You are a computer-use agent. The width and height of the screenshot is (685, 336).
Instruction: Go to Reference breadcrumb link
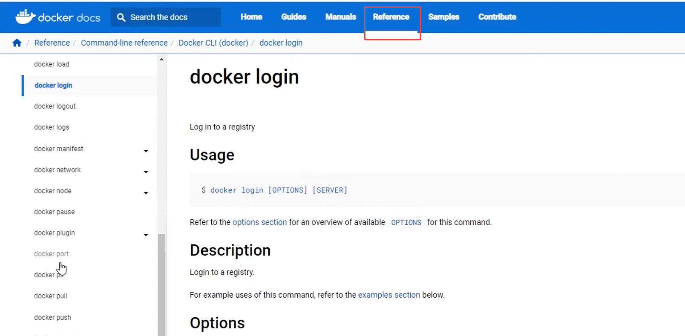pos(52,43)
